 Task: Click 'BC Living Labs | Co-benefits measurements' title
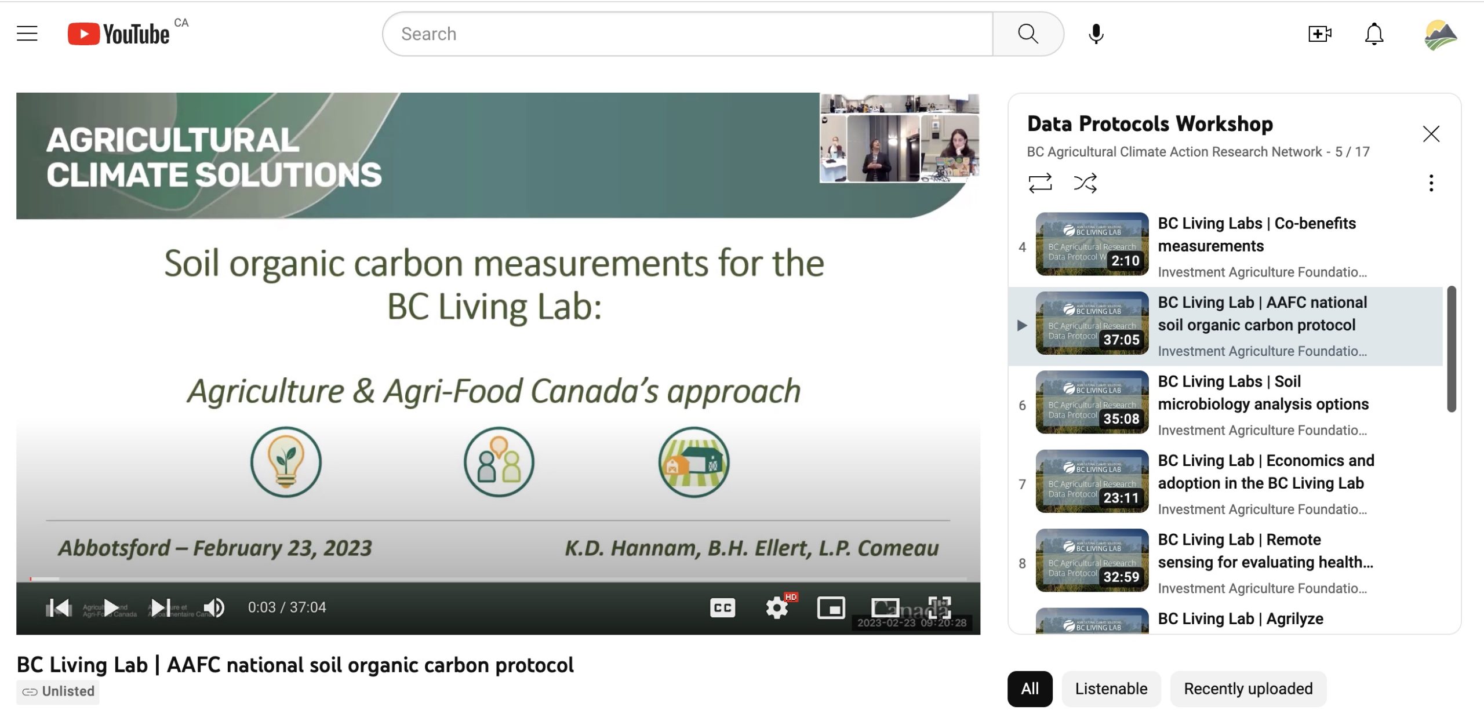tap(1257, 235)
